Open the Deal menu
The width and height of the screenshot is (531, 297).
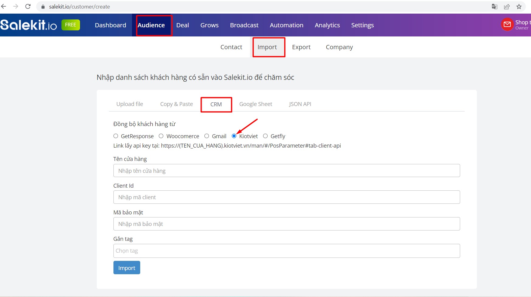pyautogui.click(x=182, y=25)
